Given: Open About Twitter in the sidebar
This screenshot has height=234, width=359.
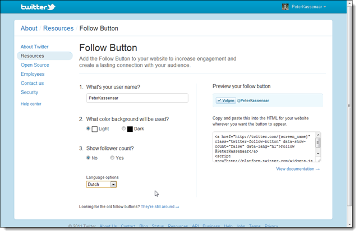Looking at the screenshot, I should 35,47.
